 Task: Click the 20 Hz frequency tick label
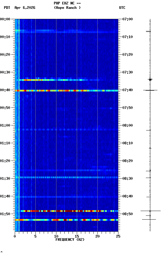click(x=97, y=236)
